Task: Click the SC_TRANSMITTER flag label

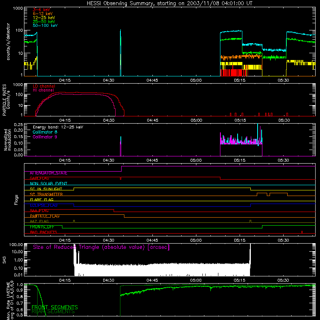Action: pos(46,194)
